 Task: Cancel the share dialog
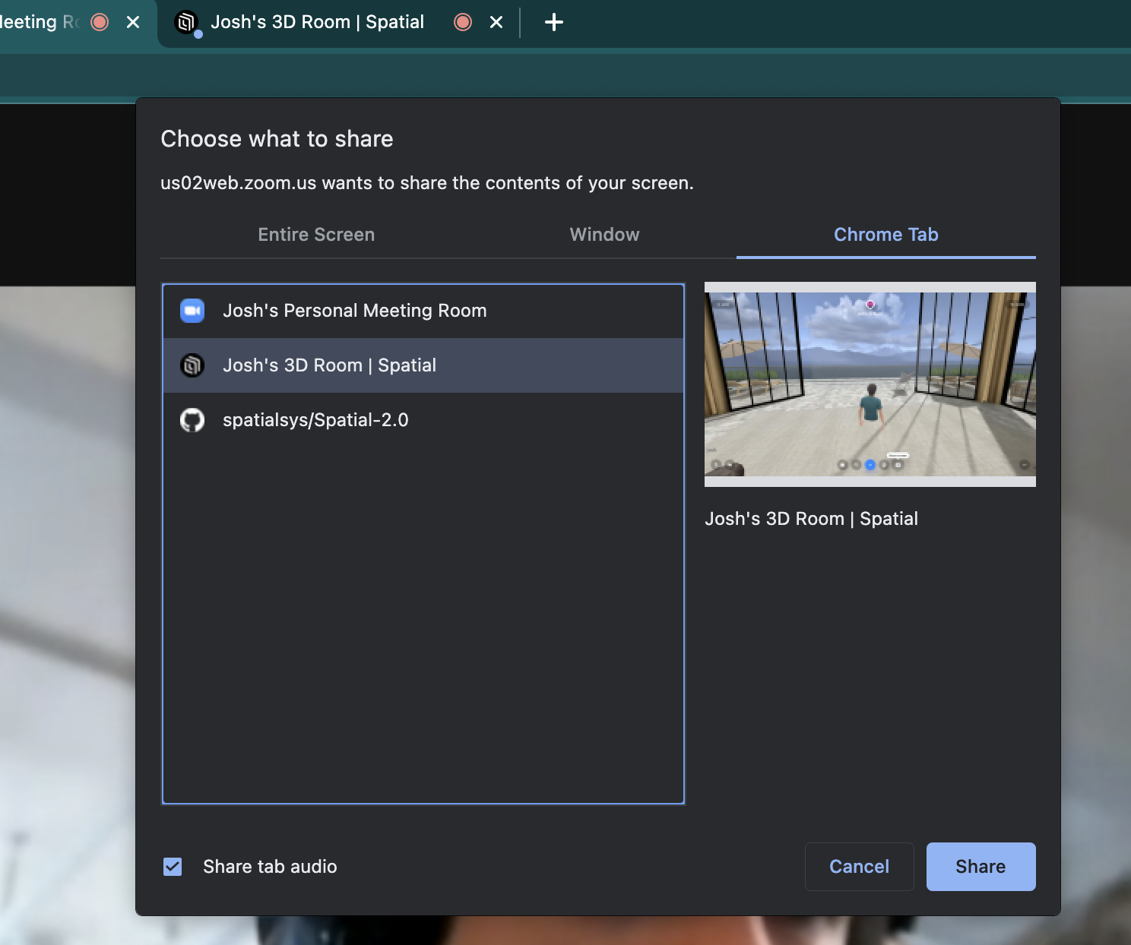coord(859,867)
